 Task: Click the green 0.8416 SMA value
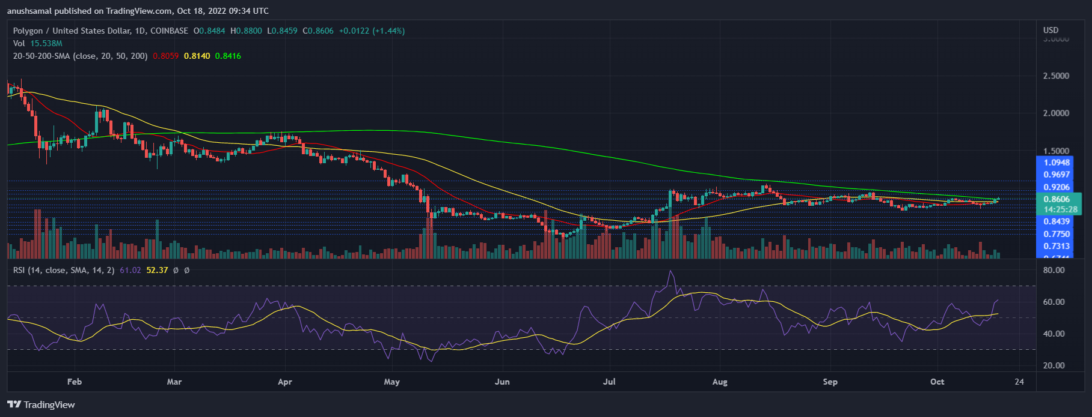pyautogui.click(x=228, y=56)
